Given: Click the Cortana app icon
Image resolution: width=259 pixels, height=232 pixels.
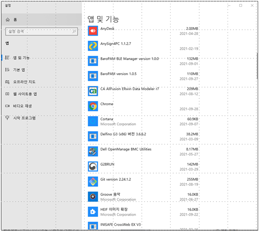Looking at the screenshot, I should [93, 121].
